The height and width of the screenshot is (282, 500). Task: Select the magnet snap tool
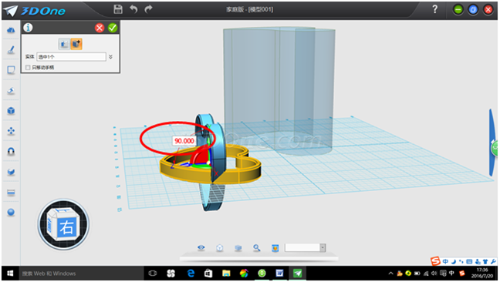(11, 151)
